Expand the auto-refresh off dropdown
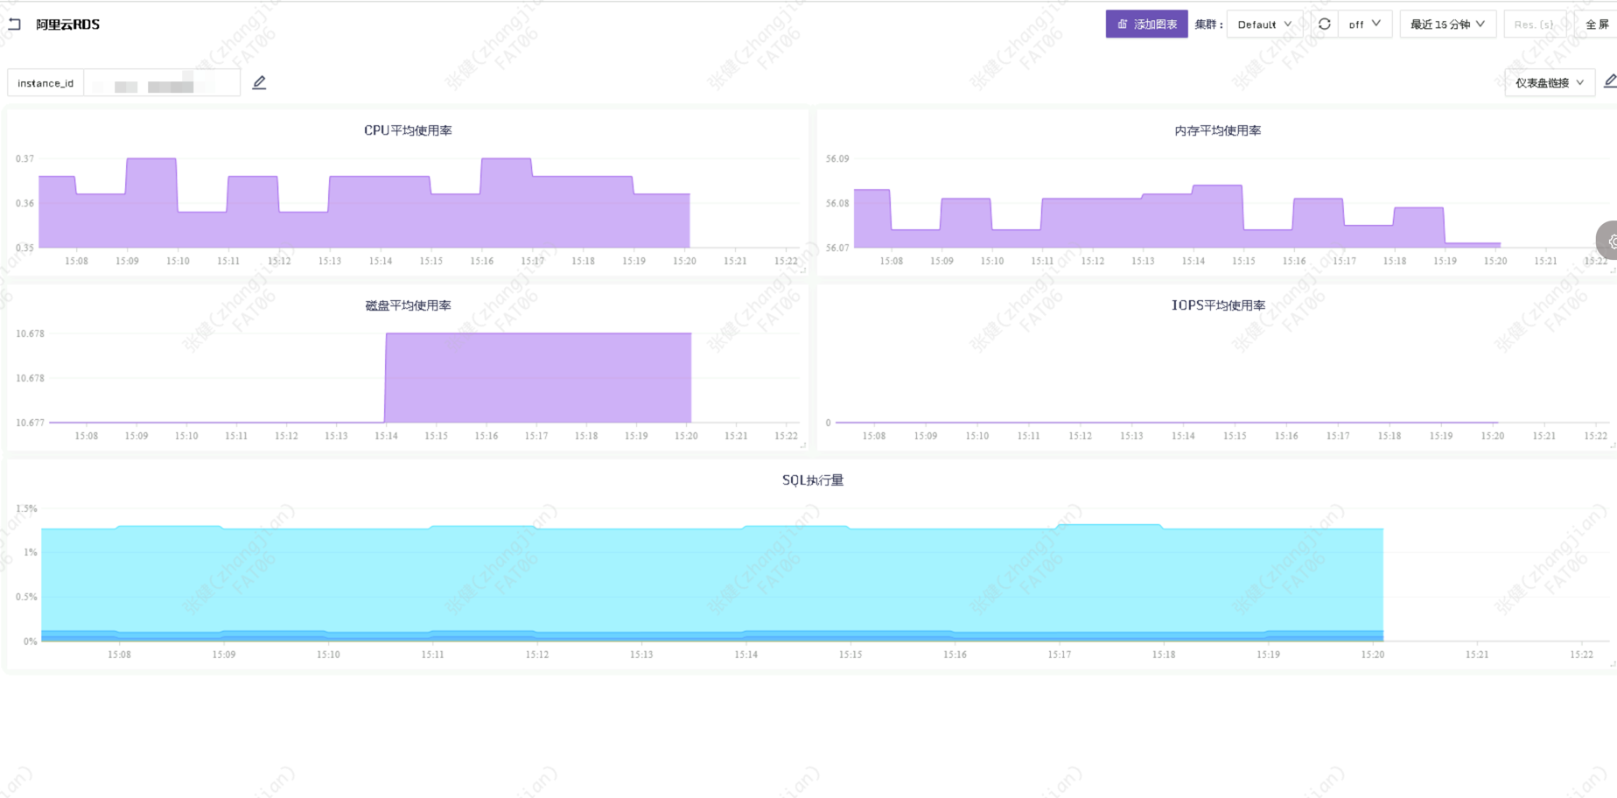 1364,24
